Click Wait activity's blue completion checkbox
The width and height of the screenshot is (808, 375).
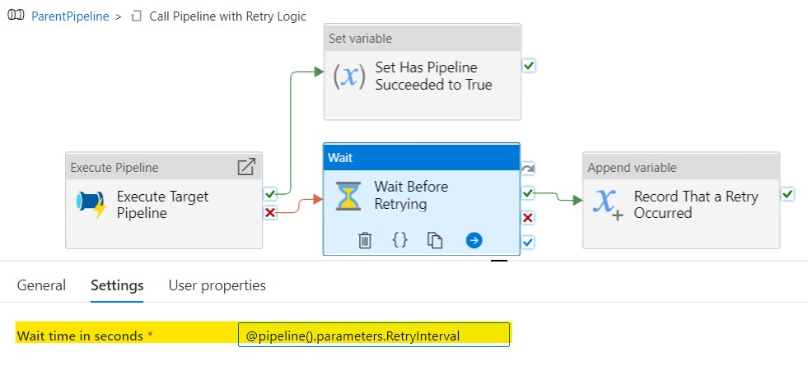point(528,242)
